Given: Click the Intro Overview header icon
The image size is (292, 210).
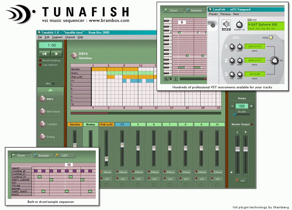Looking at the screenshot, I should tap(74, 56).
